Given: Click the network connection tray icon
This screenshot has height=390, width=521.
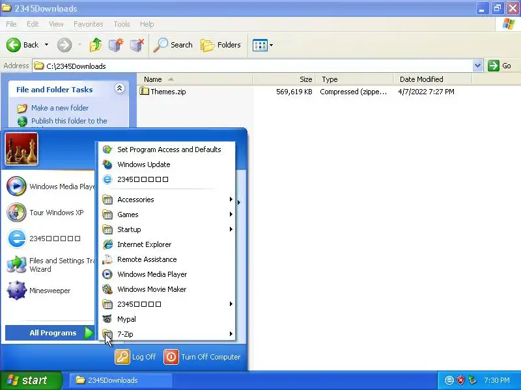Looking at the screenshot, I should 472,380.
